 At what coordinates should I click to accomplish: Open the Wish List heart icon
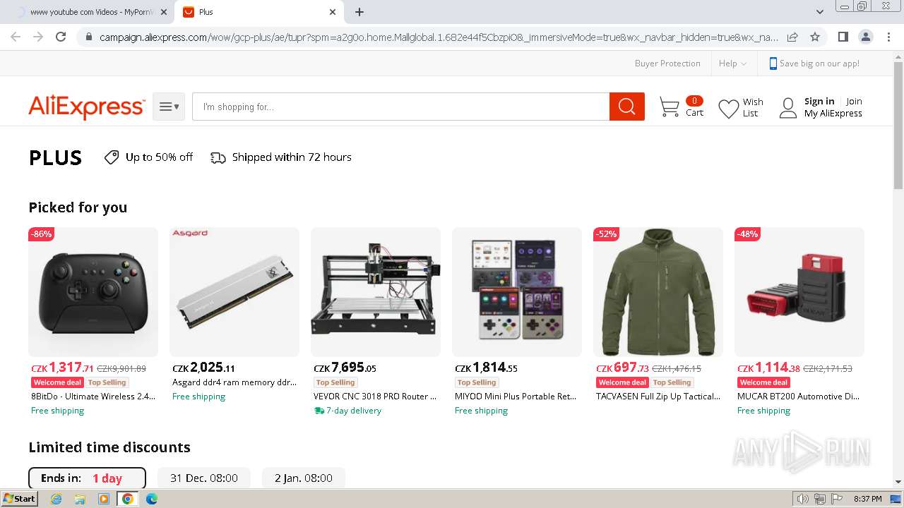(728, 108)
